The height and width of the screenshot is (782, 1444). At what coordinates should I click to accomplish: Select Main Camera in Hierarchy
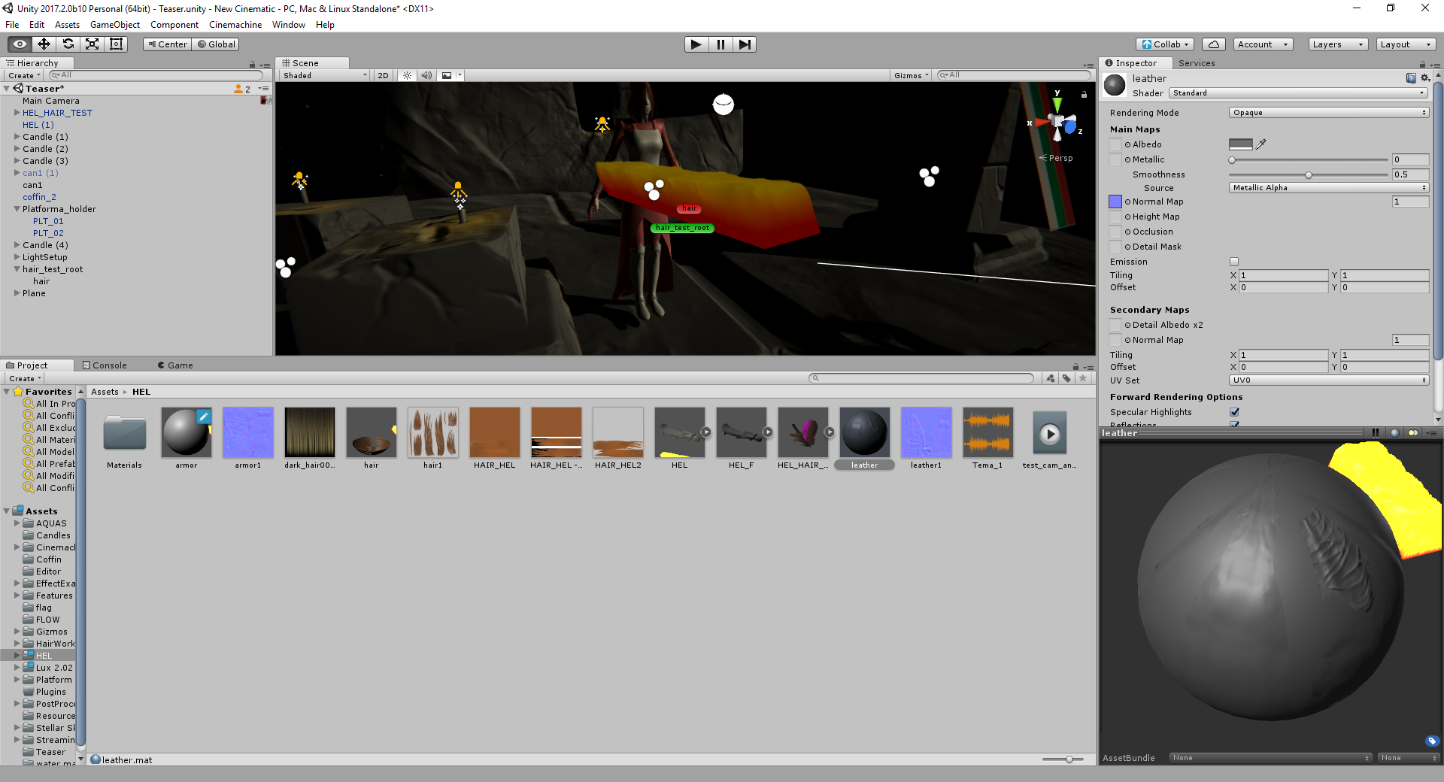tap(50, 101)
